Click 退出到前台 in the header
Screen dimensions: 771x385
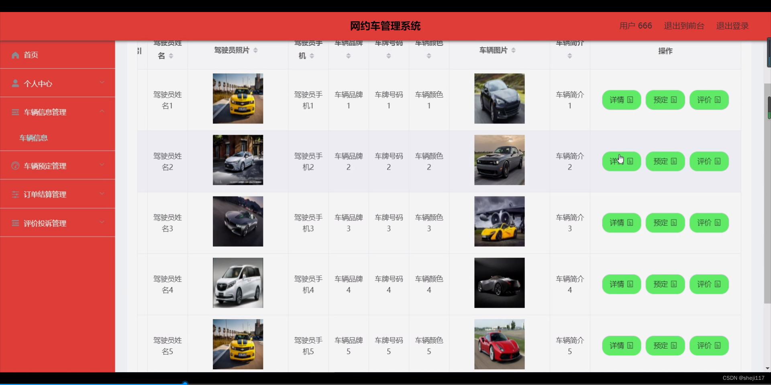tap(684, 26)
